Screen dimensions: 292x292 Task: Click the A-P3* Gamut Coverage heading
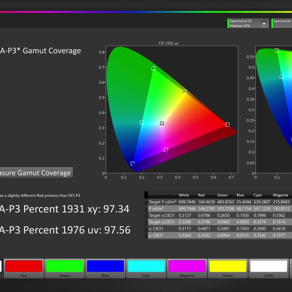click(x=41, y=51)
